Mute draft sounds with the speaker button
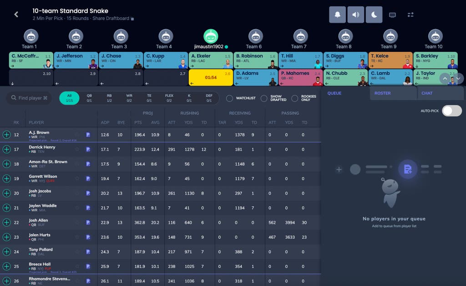The width and height of the screenshot is (466, 286). point(355,15)
